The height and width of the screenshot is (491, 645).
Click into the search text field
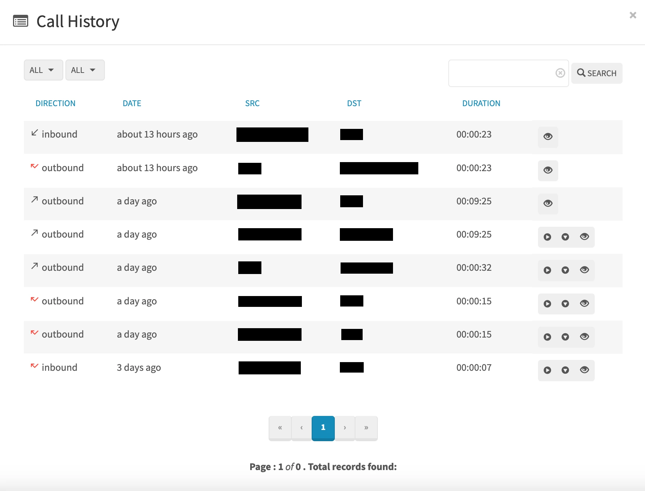point(501,73)
